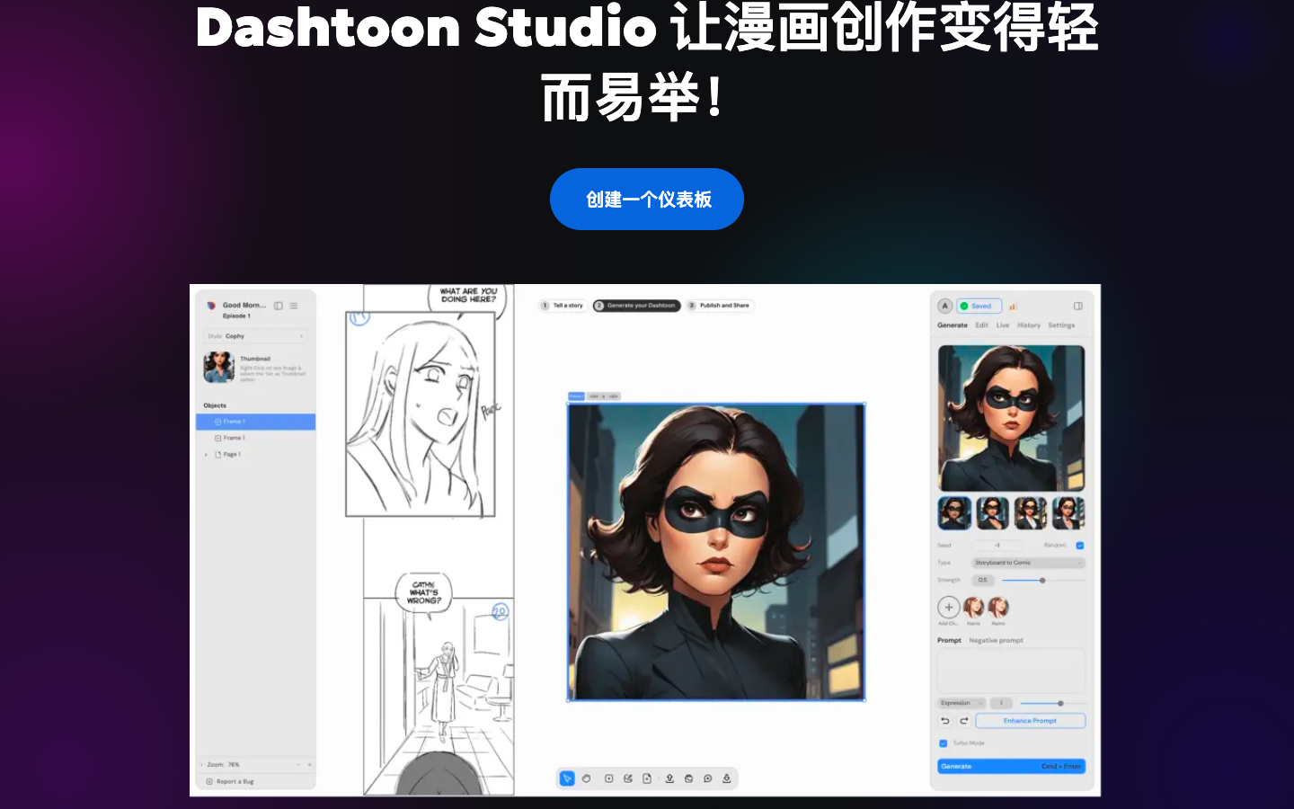
Task: Click the Expression weight value field
Action: coord(1001,703)
